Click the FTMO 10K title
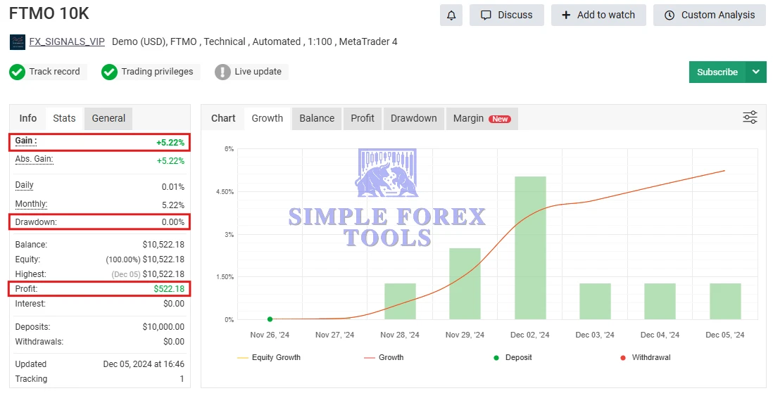 click(x=49, y=13)
